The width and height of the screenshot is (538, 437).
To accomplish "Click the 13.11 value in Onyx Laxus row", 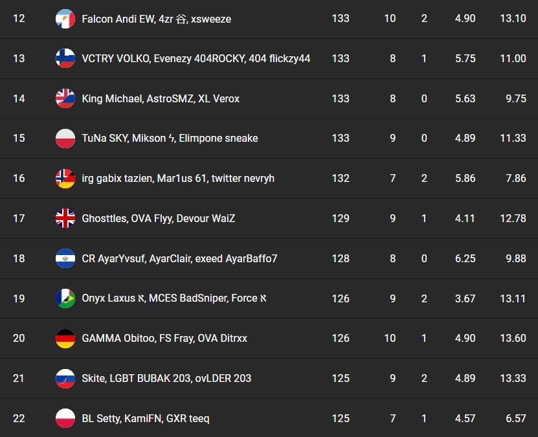I will coord(513,298).
